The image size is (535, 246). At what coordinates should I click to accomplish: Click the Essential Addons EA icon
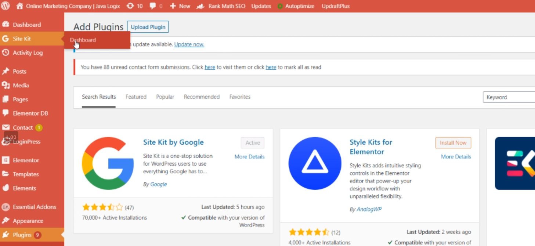[x=6, y=207]
